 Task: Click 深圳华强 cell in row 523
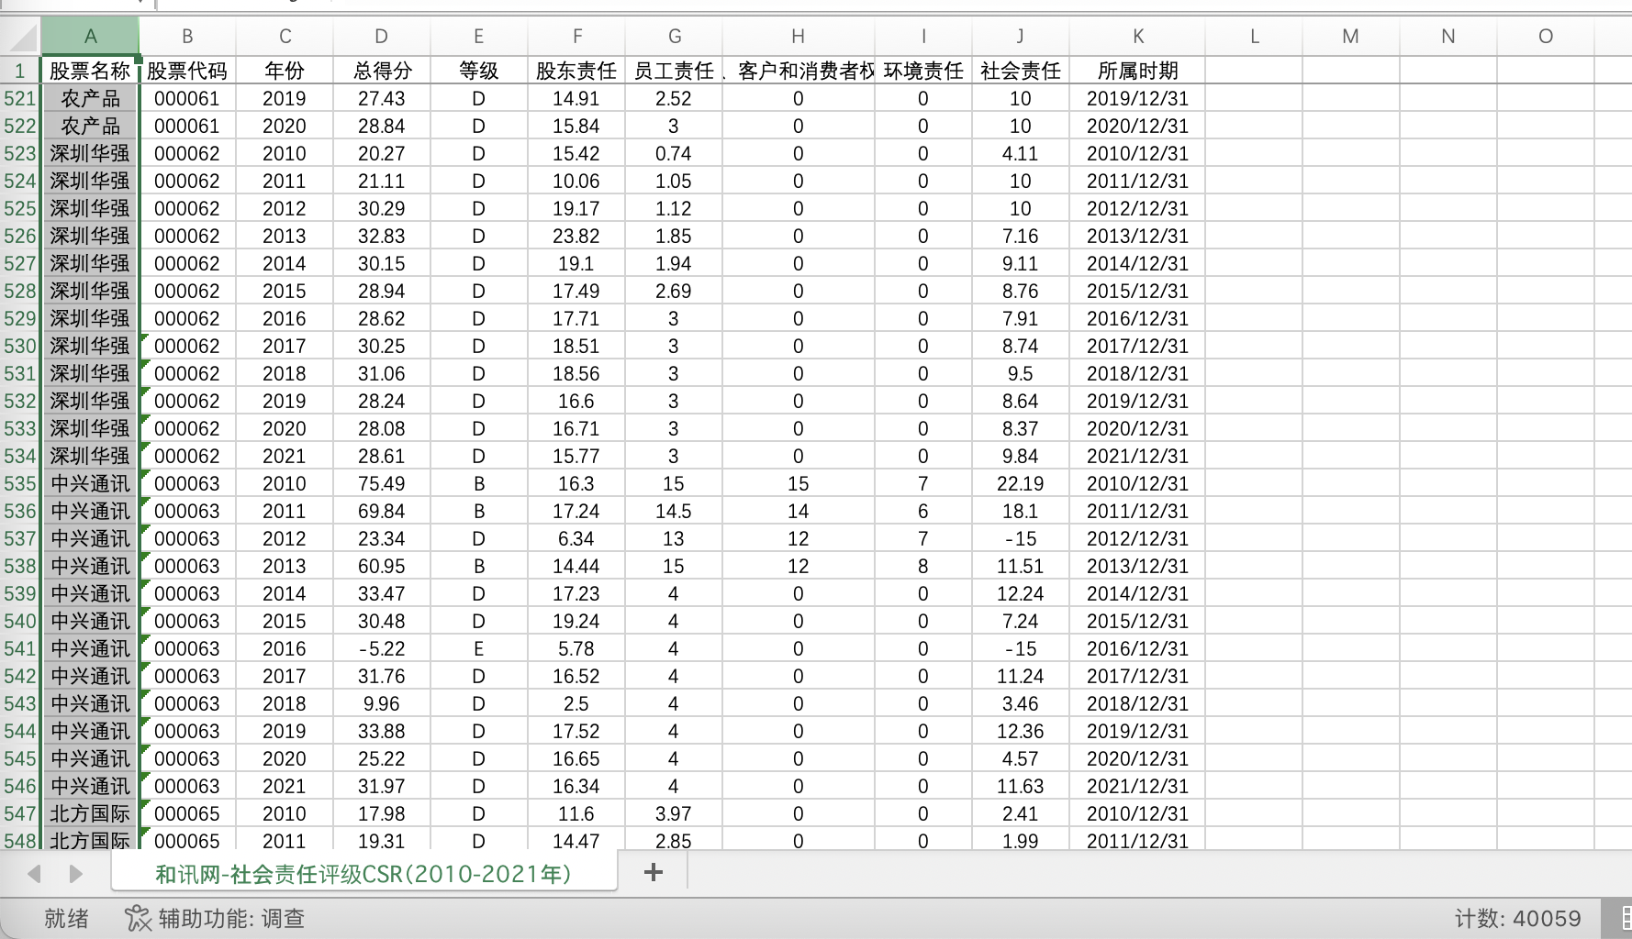[x=90, y=153]
